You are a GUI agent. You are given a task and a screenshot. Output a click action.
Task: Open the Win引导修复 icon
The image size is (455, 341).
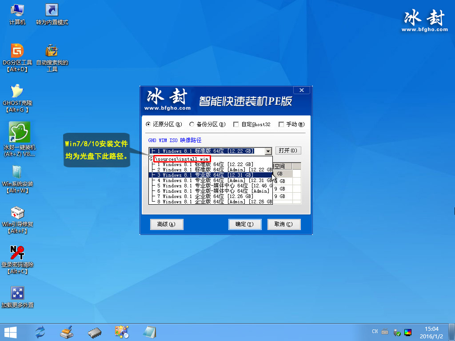click(17, 219)
